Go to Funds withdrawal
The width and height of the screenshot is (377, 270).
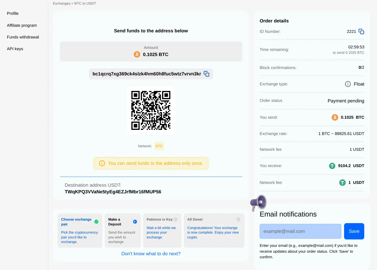(23, 37)
